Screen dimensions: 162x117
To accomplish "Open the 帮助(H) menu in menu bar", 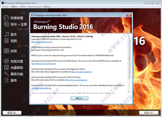I will point(47,6).
